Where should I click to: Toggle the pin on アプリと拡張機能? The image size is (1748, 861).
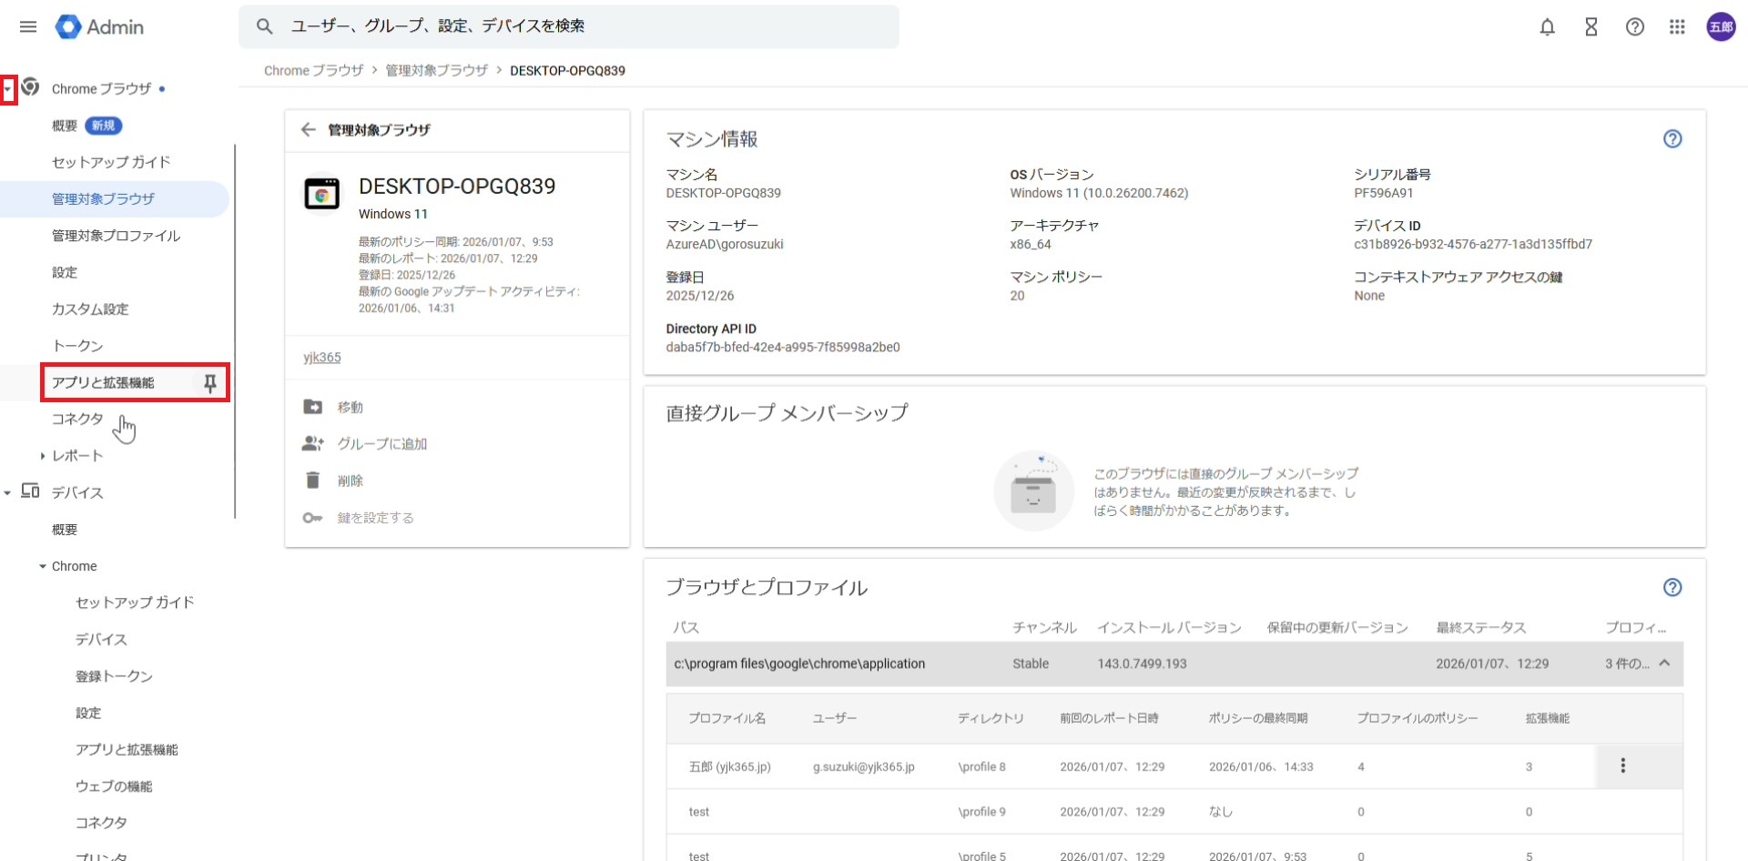click(210, 383)
